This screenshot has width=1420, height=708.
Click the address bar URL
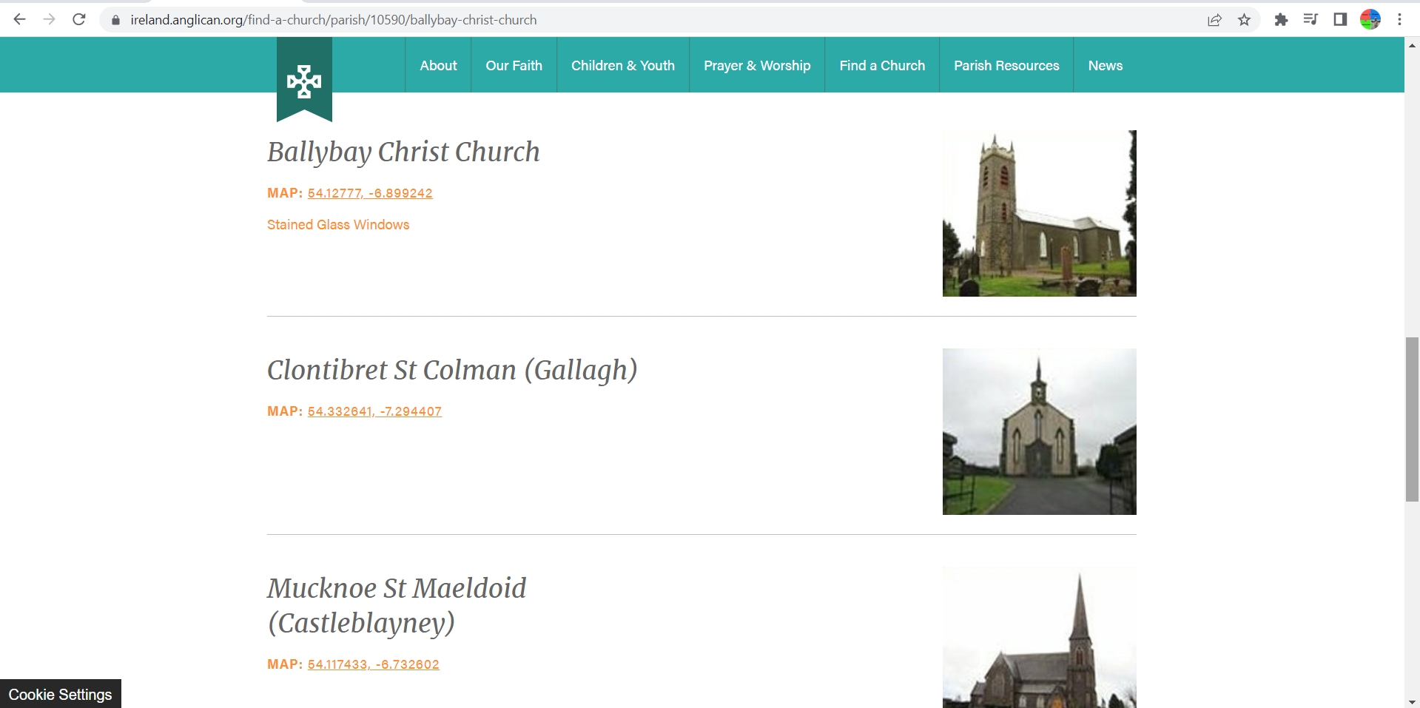pos(334,20)
